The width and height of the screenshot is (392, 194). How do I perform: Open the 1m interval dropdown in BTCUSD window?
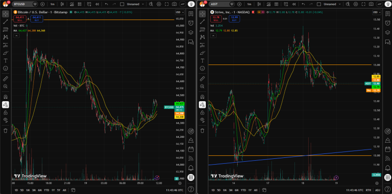pos(52,4)
